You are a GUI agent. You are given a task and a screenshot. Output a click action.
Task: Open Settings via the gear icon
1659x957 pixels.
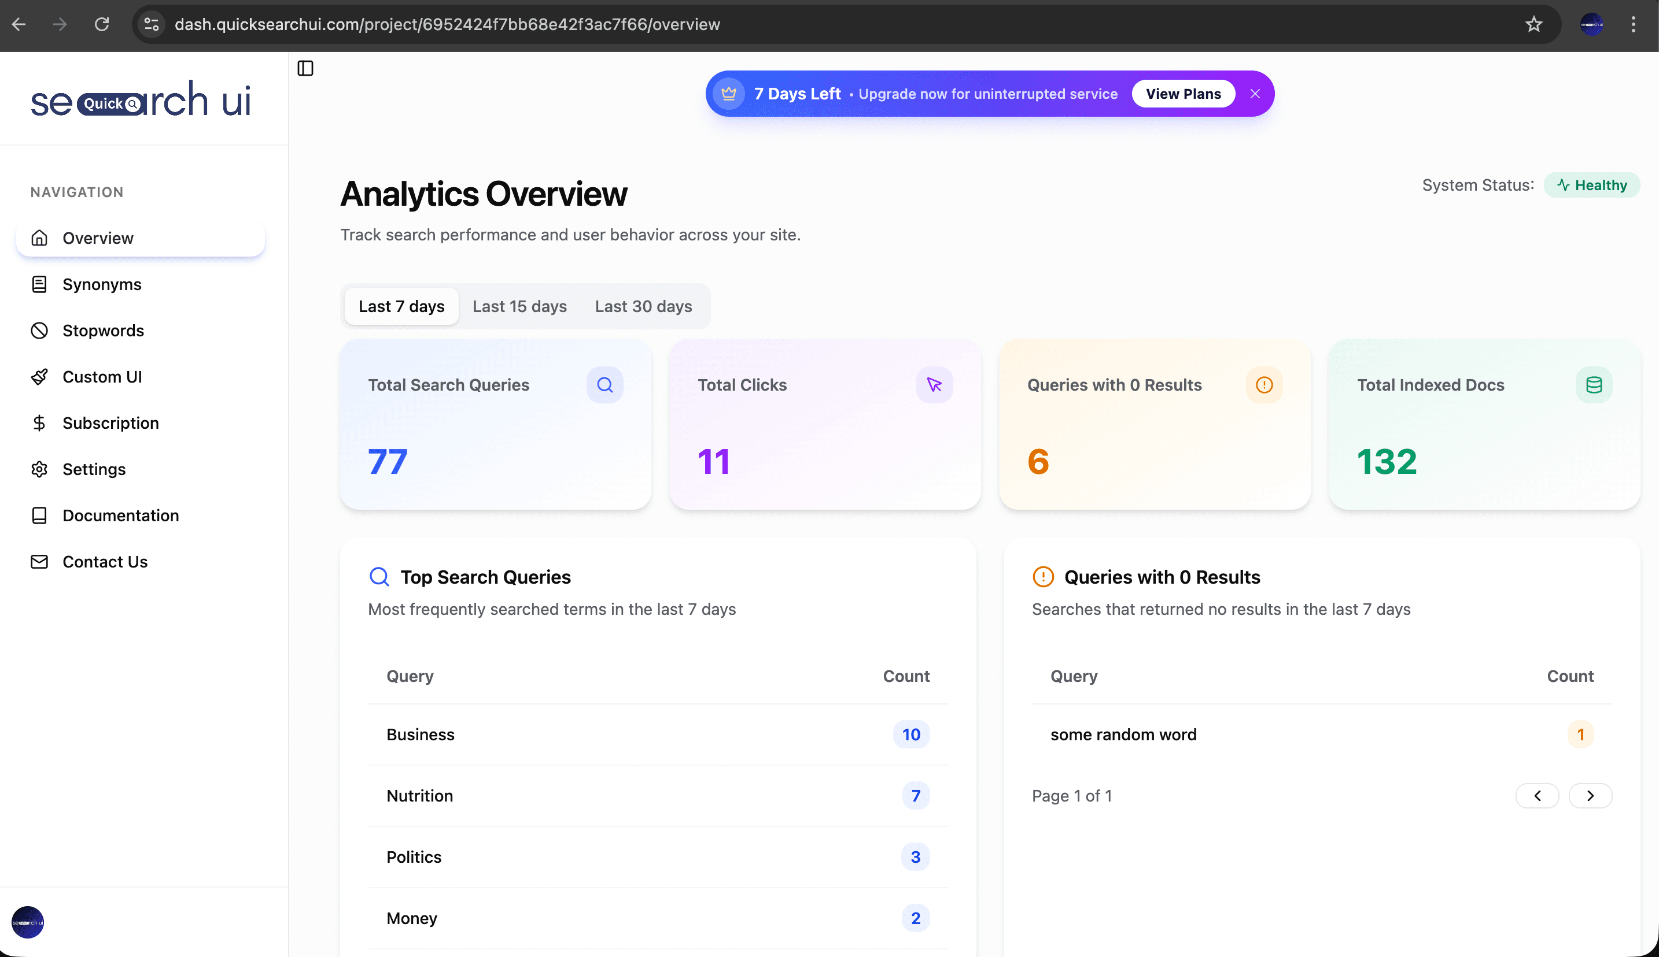39,469
